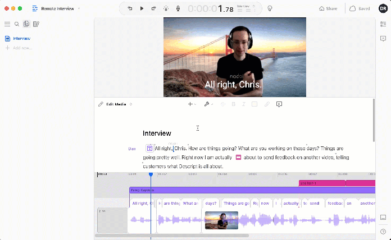Click the title card T marker
Screen dimensions: 391x240
(149, 149)
